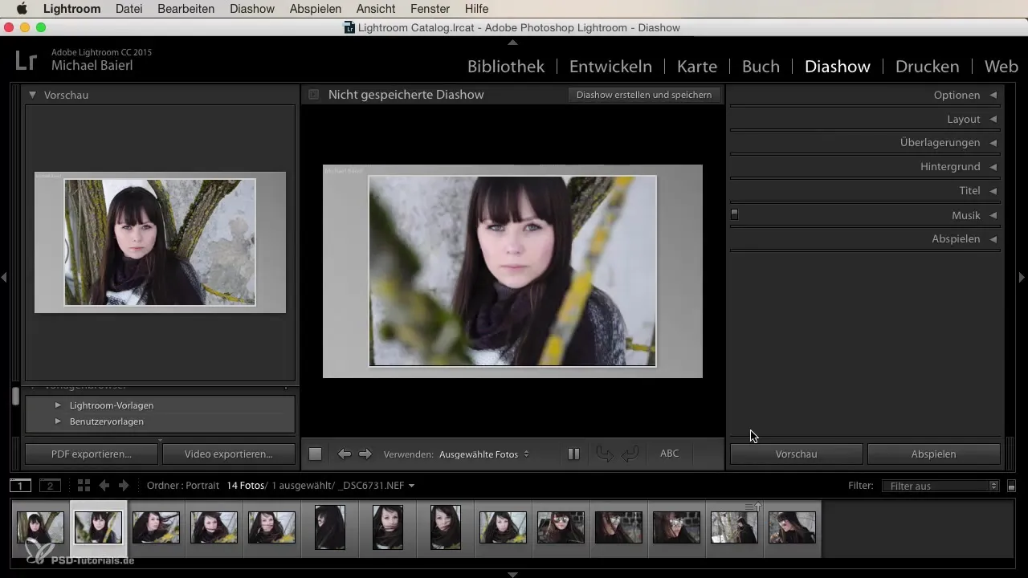
Task: Hide the right panel group arrow
Action: tap(1022, 277)
